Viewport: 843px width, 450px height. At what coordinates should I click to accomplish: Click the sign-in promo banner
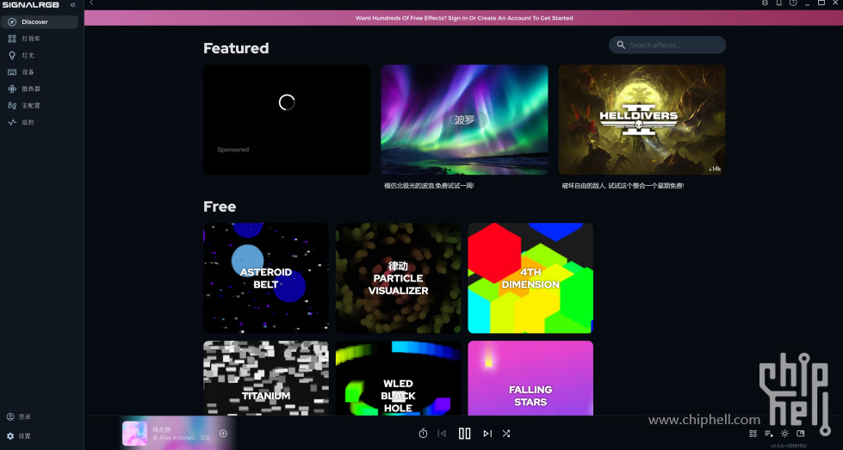[x=463, y=18]
